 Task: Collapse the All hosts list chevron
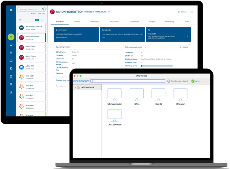point(42,20)
